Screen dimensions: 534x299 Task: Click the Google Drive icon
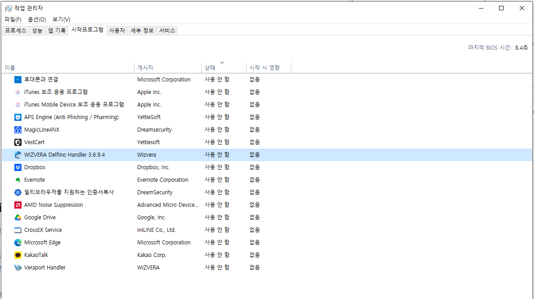click(18, 218)
